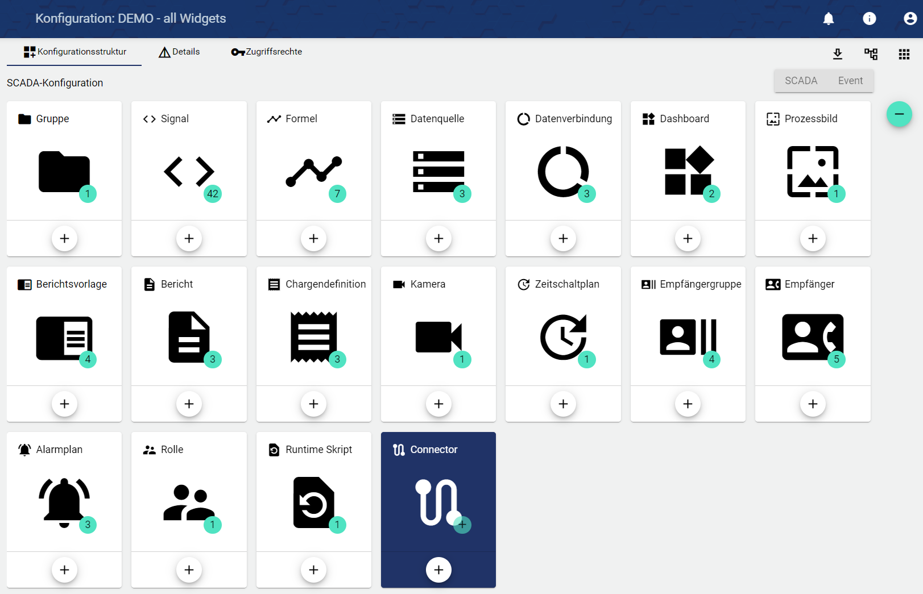Open the Zugriffsrechte tab
This screenshot has height=594, width=923.
(x=266, y=52)
